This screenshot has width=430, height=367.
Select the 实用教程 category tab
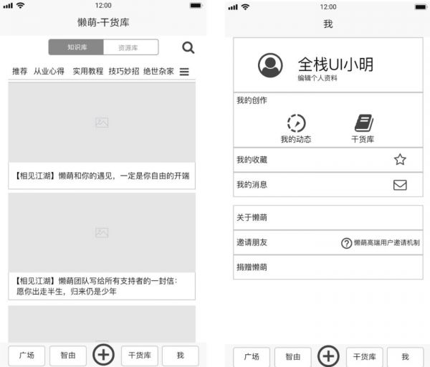click(87, 72)
